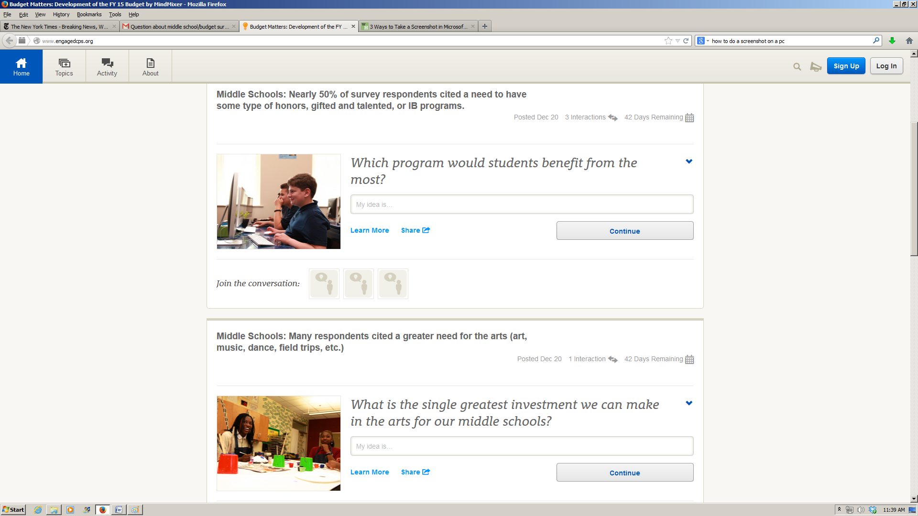Open the Bookmarks menu
The height and width of the screenshot is (516, 918).
pos(89,14)
